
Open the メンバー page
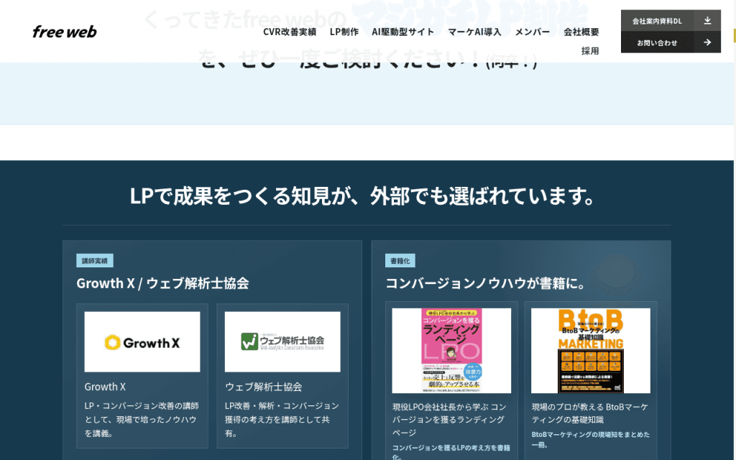point(533,32)
